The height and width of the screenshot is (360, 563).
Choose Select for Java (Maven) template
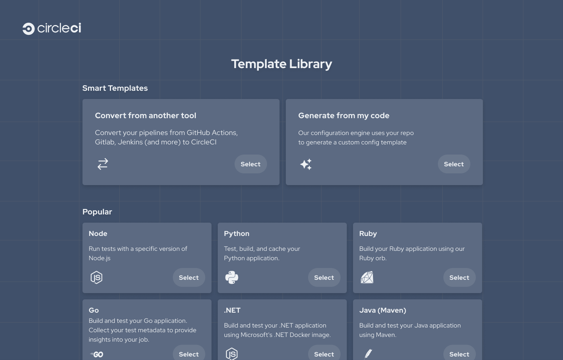pyautogui.click(x=459, y=354)
